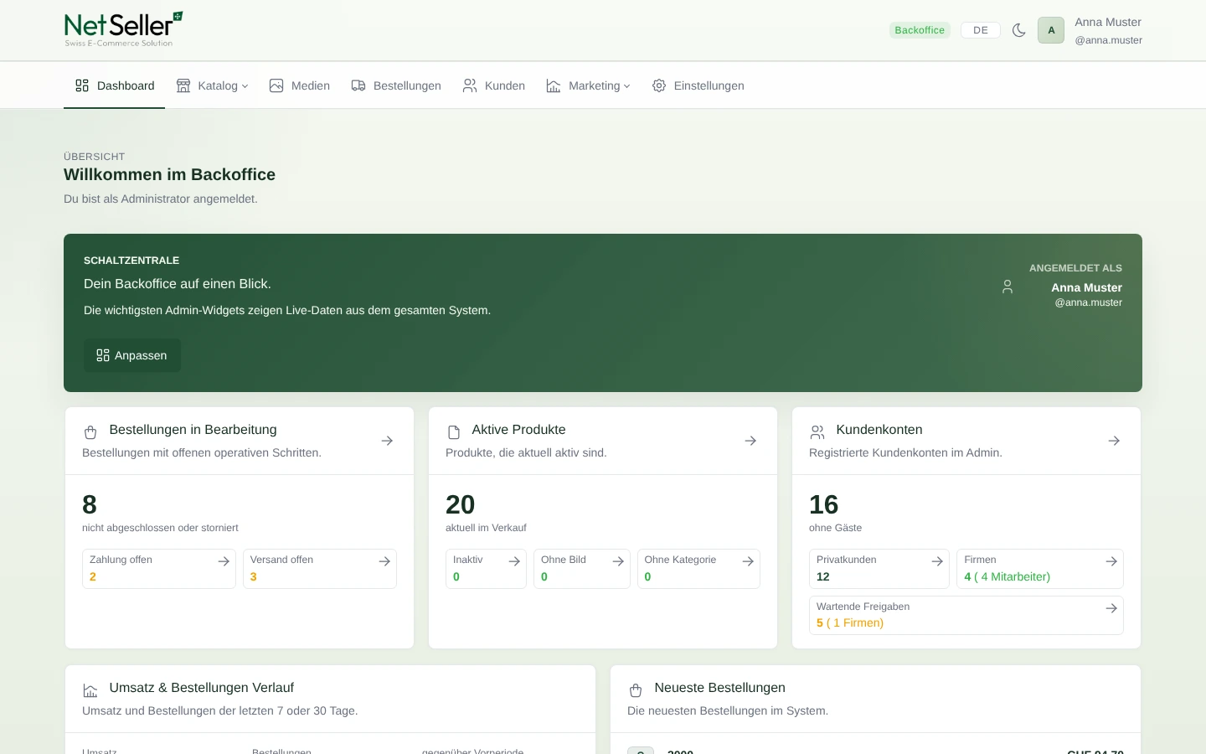
Task: Open Aktive Produkte card arrow
Action: [x=750, y=441]
